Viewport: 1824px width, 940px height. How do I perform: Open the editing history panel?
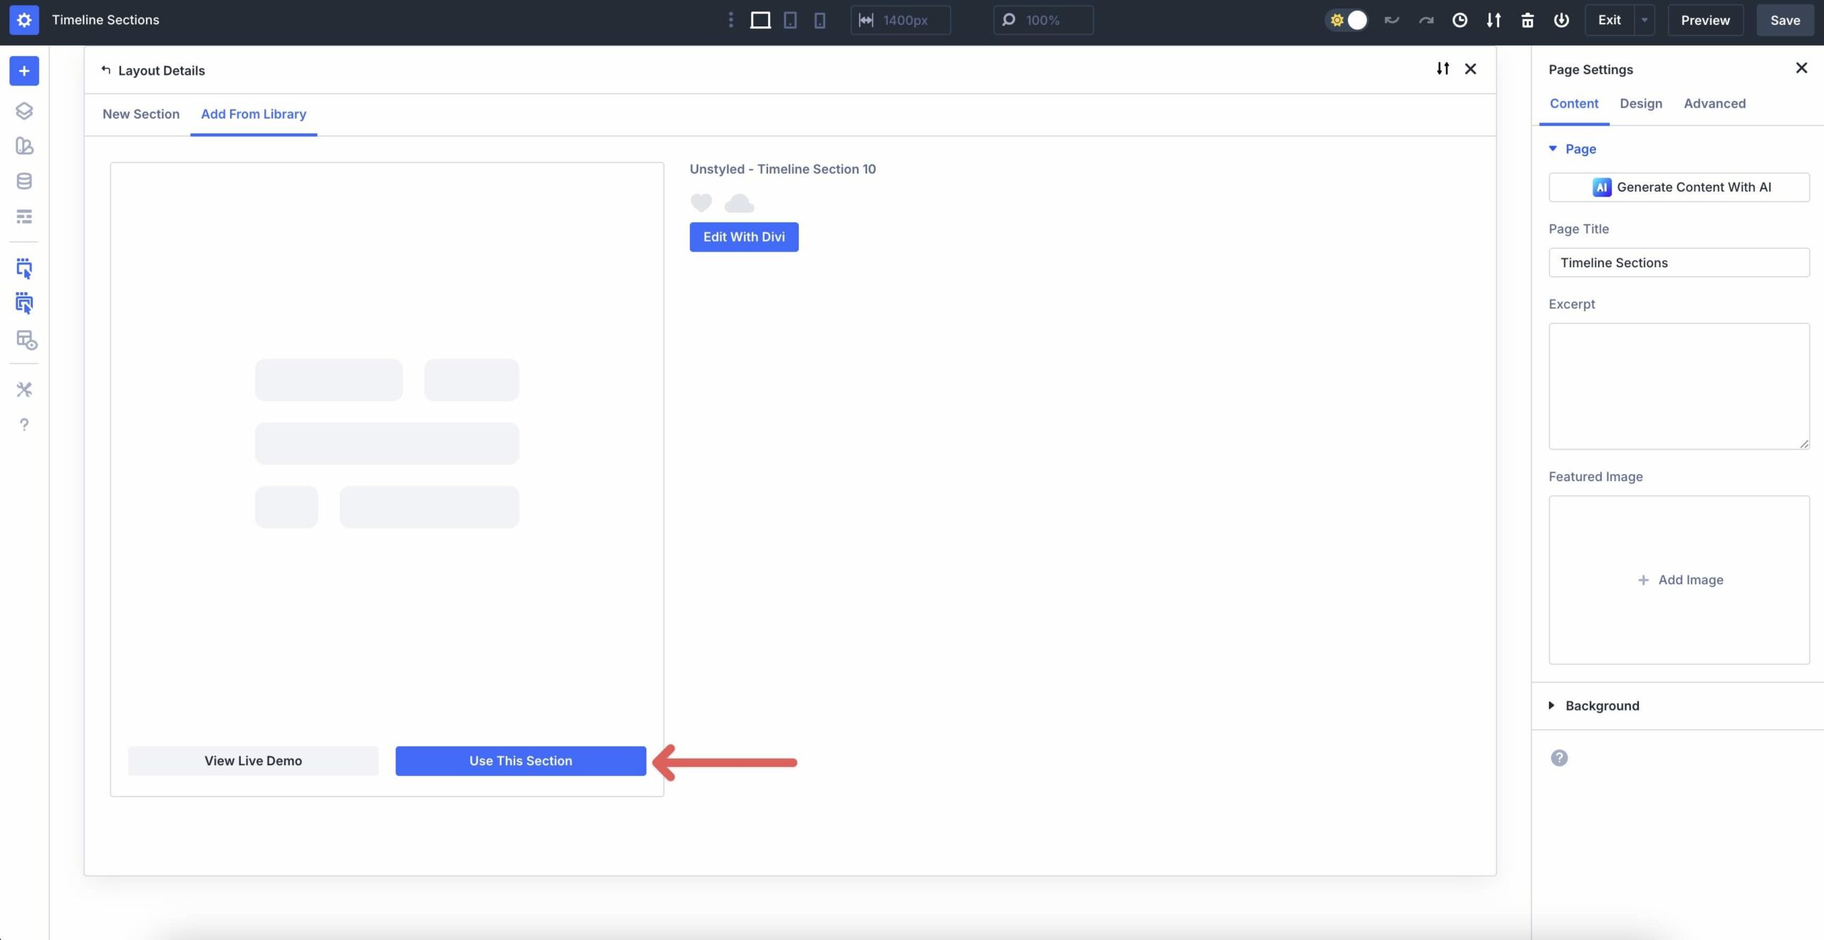1459,20
